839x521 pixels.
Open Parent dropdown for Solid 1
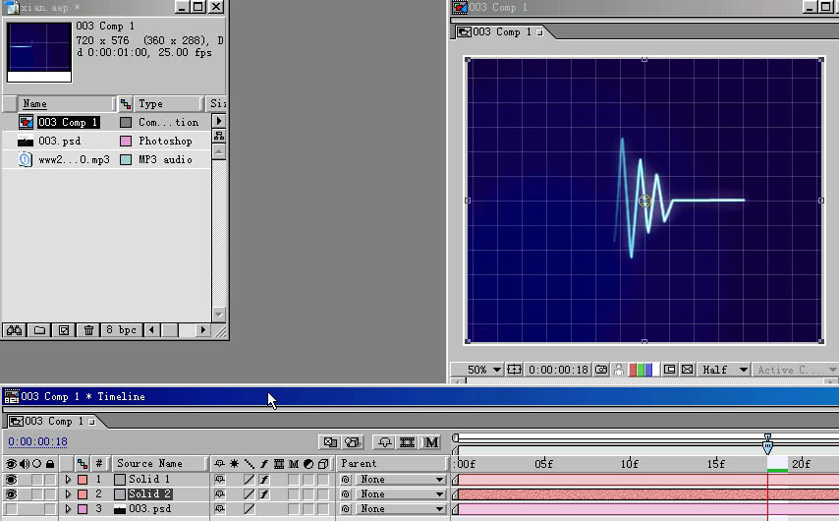[x=401, y=480]
